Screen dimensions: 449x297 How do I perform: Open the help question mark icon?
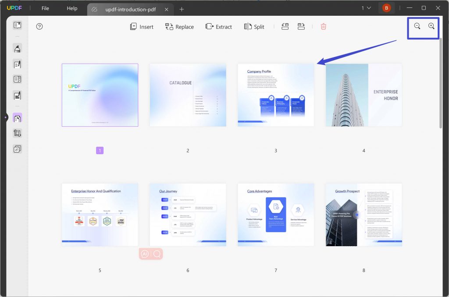coord(39,27)
